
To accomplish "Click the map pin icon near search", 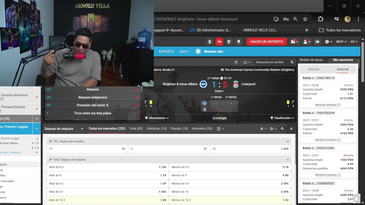I will point(236,62).
